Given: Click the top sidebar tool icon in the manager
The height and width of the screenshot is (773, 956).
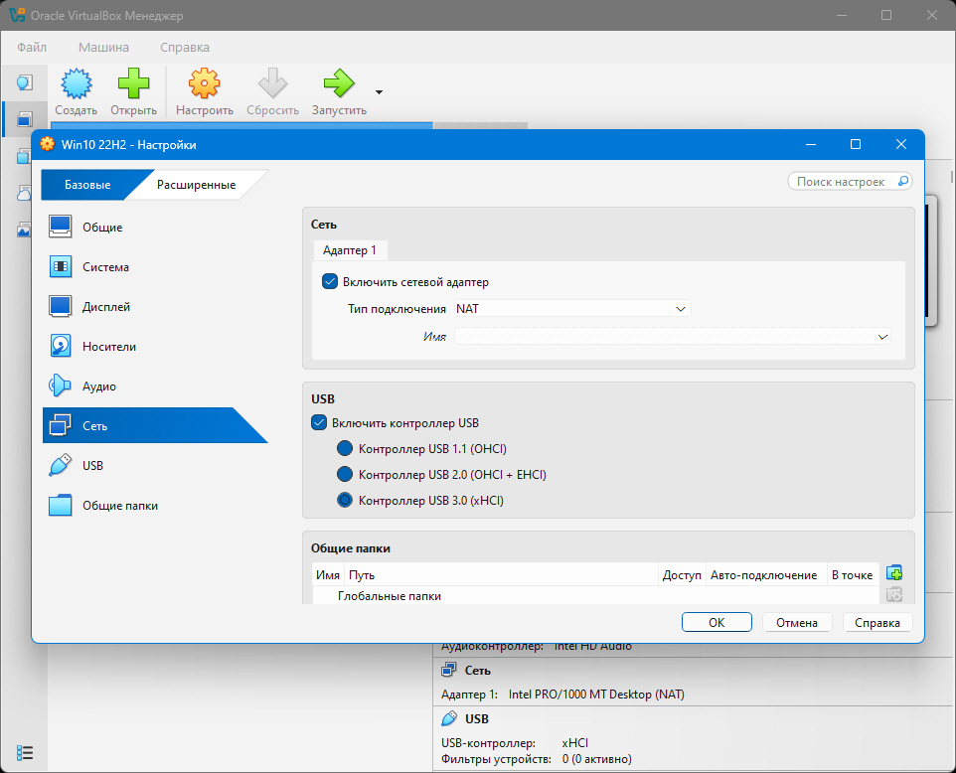Looking at the screenshot, I should coord(25,82).
